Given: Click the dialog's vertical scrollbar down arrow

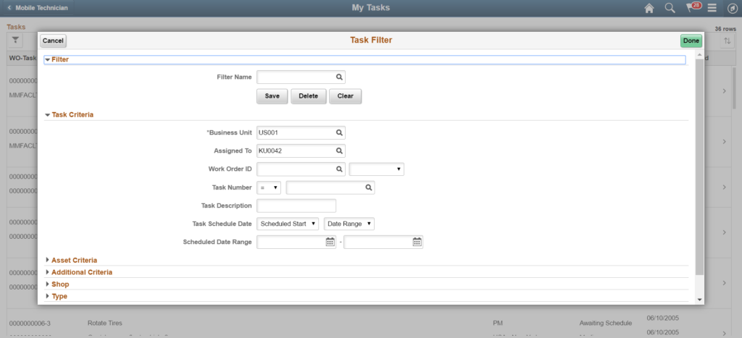Looking at the screenshot, I should coord(699,299).
